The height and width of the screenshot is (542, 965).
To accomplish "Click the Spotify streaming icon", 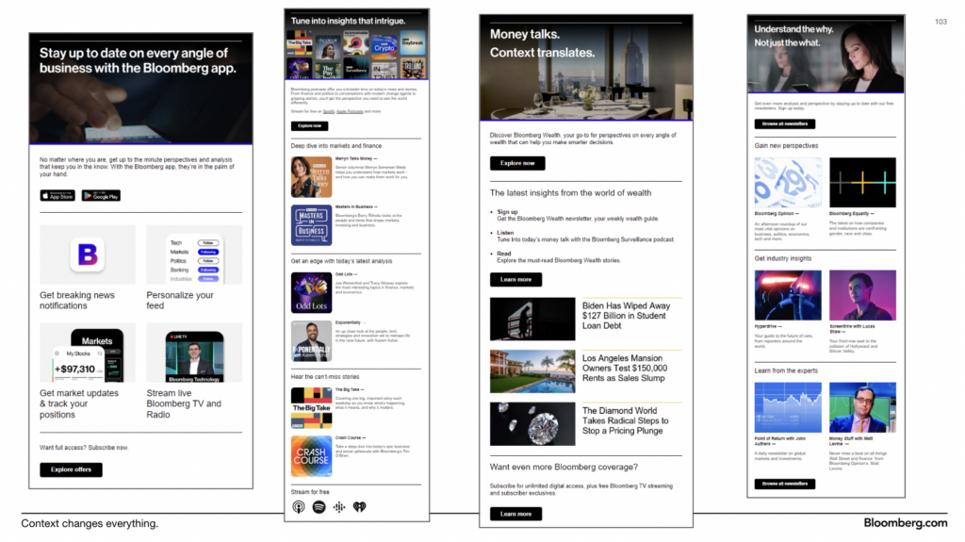I will pyautogui.click(x=319, y=507).
